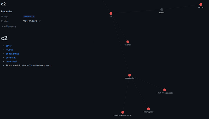Click the SOCKS proxy graph node
This screenshot has height=119, width=209.
(148, 109)
